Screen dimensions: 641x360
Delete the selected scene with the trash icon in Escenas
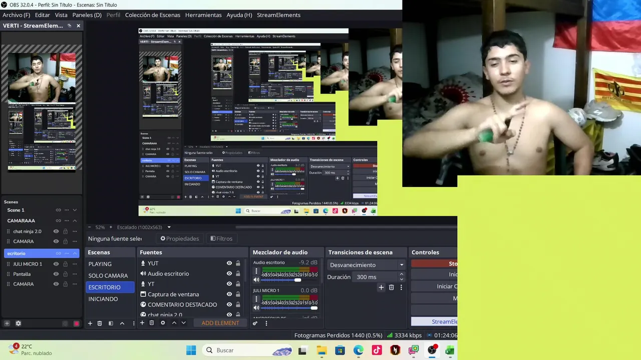pos(100,323)
